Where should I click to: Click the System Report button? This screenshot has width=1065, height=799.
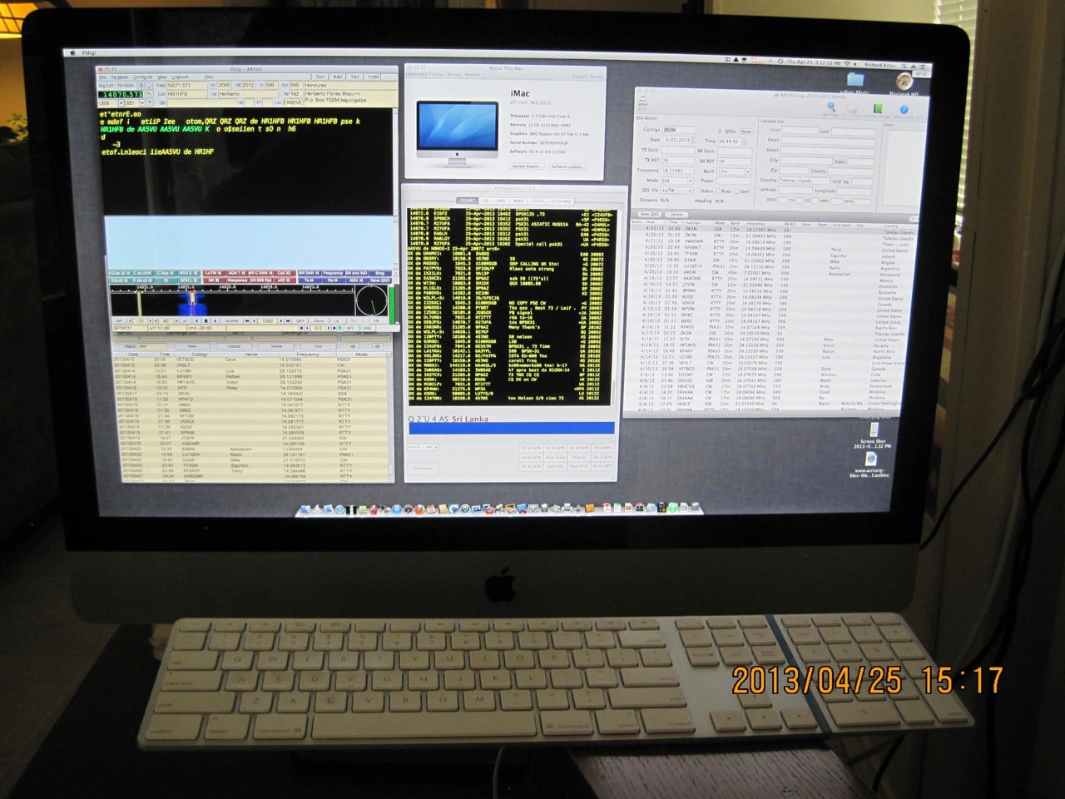click(526, 166)
